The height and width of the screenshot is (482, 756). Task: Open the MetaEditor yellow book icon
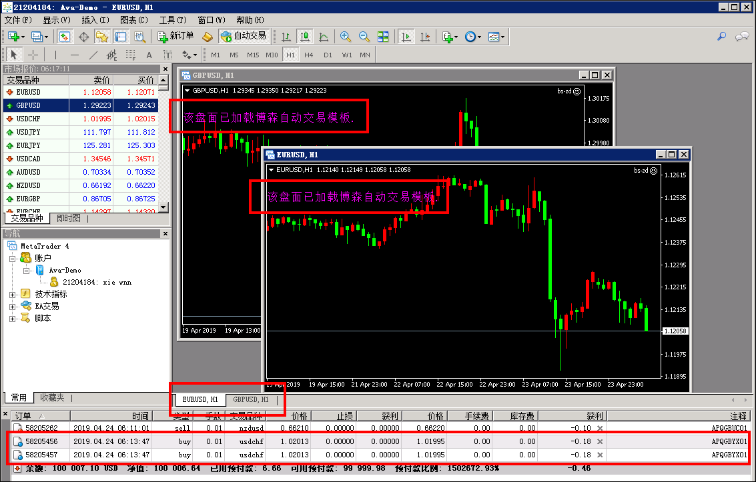(208, 37)
